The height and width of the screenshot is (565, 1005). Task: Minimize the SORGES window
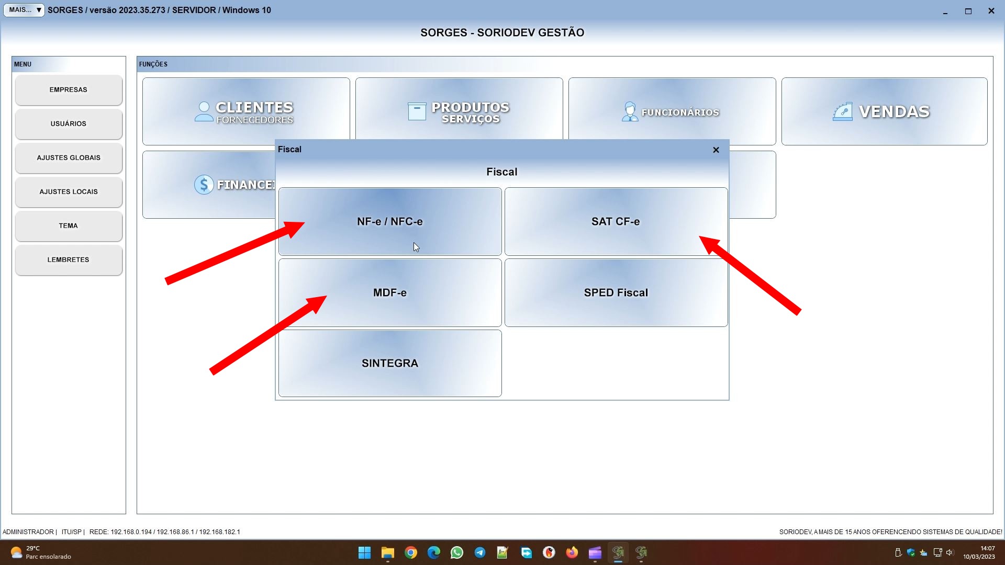click(x=945, y=11)
